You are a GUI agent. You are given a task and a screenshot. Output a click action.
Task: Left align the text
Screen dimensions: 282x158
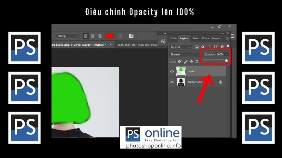tap(86, 36)
